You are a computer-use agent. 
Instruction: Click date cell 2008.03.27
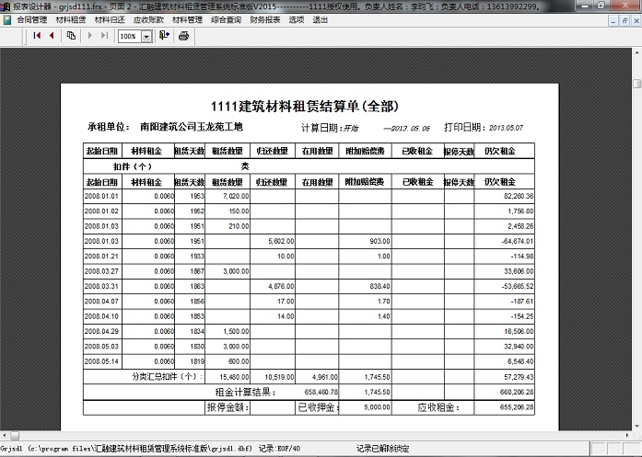point(101,271)
